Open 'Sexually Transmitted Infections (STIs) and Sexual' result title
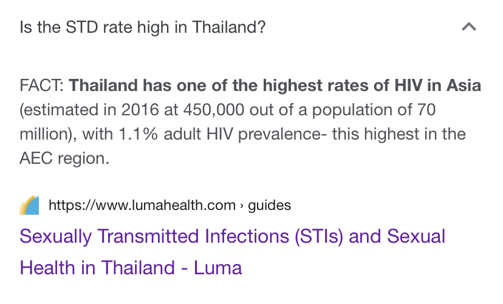 click(x=232, y=237)
